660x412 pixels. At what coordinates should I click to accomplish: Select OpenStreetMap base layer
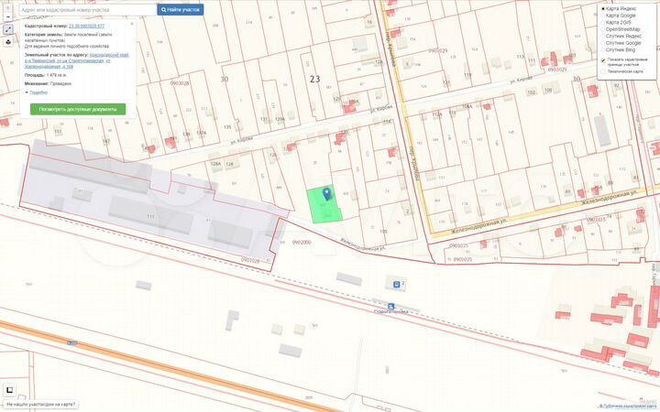603,29
